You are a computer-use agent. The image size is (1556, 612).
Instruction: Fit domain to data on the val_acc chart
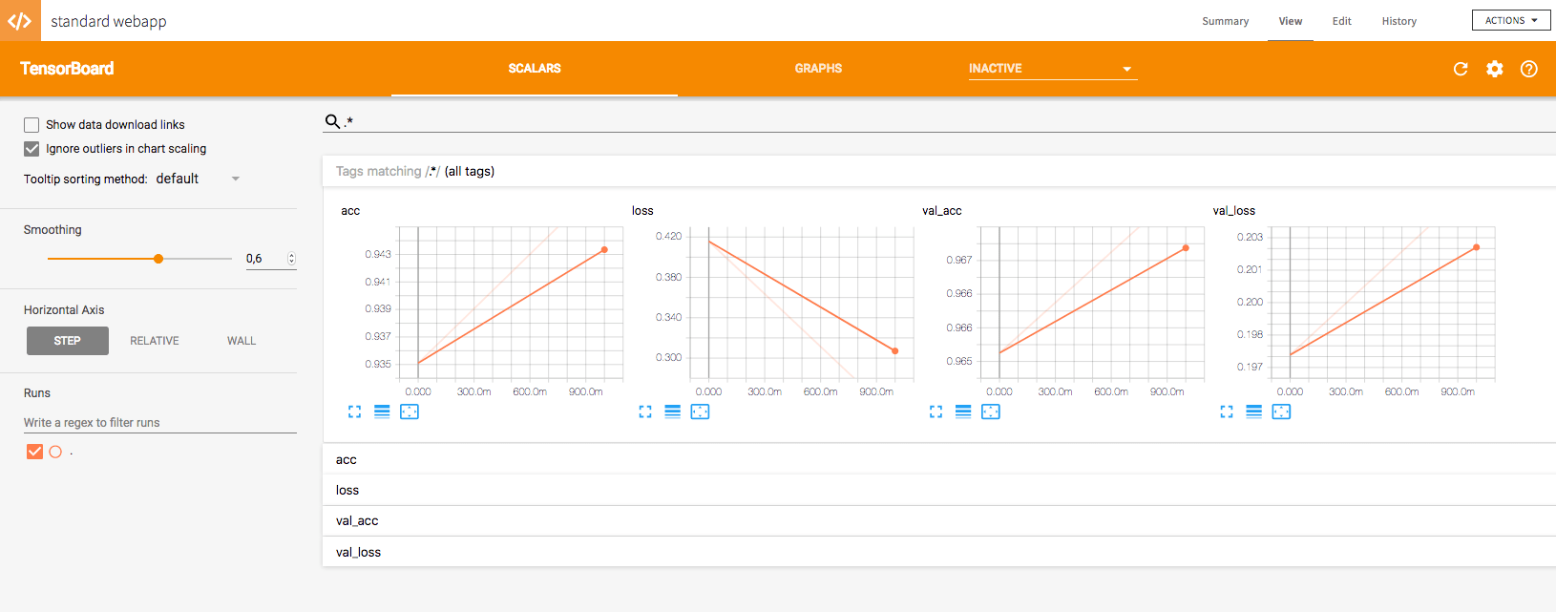991,412
